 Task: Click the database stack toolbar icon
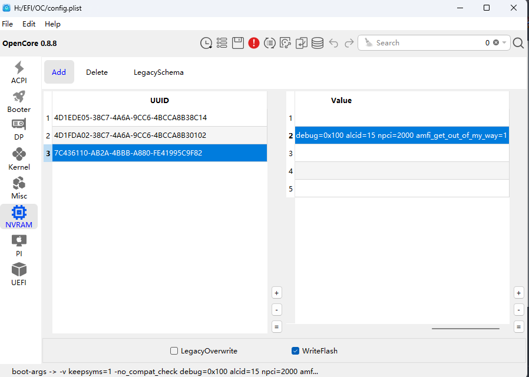[x=318, y=43]
